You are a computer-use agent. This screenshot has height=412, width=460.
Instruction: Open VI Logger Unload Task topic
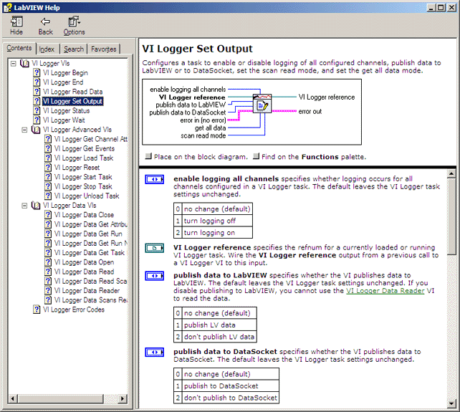(x=87, y=196)
